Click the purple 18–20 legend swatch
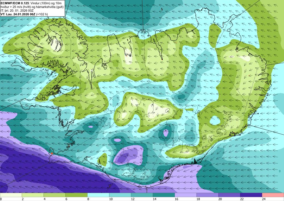This screenshot has width=284, height=201. [207, 195]
